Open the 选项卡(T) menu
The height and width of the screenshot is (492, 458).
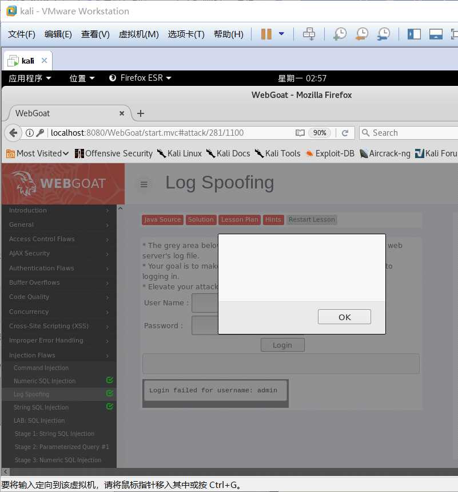pyautogui.click(x=186, y=34)
